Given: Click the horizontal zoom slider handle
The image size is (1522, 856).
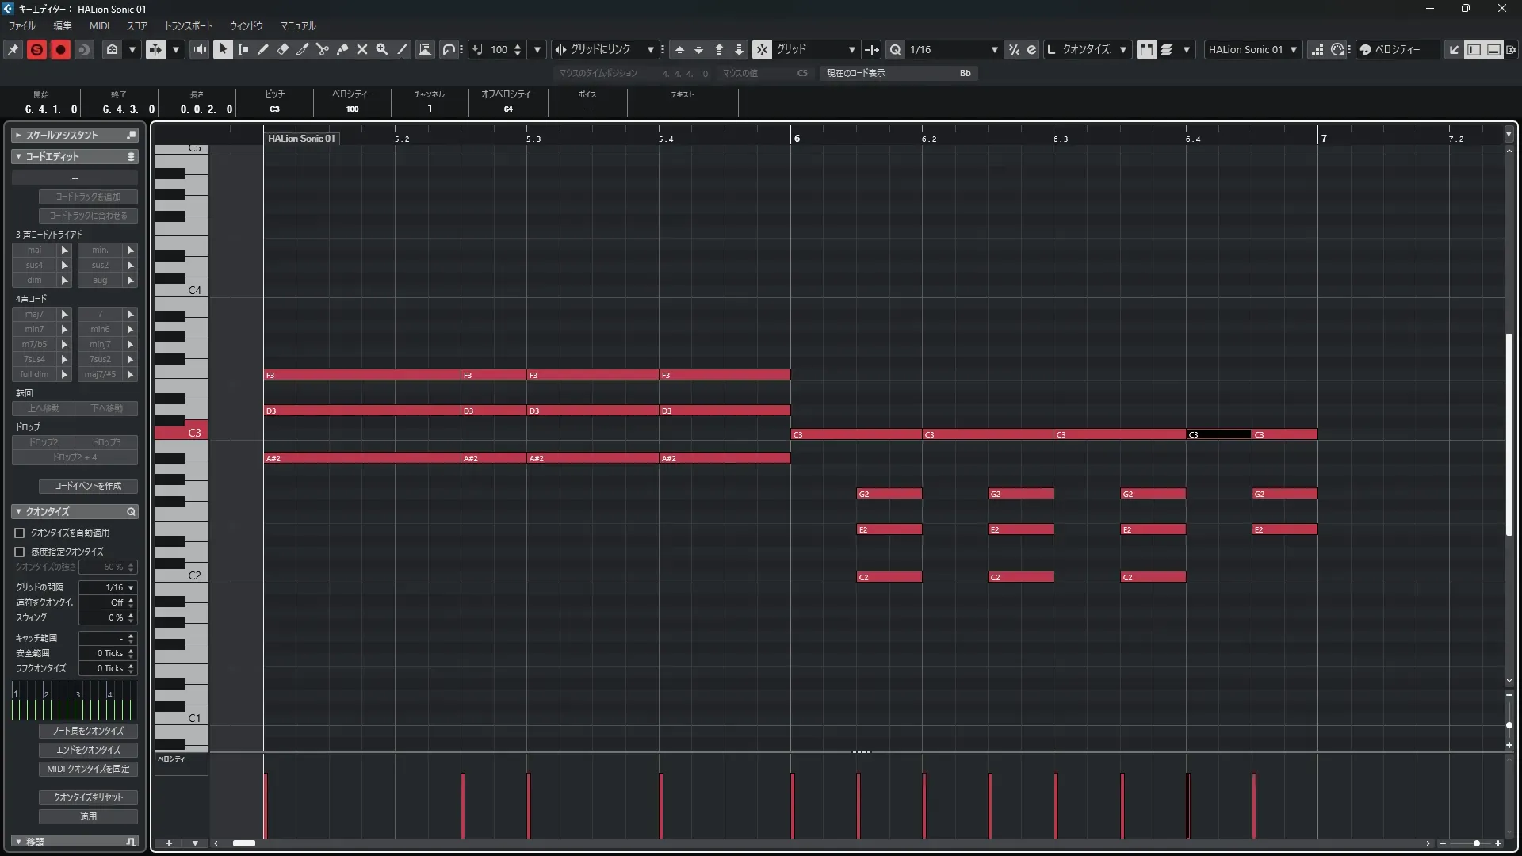Looking at the screenshot, I should [1476, 843].
